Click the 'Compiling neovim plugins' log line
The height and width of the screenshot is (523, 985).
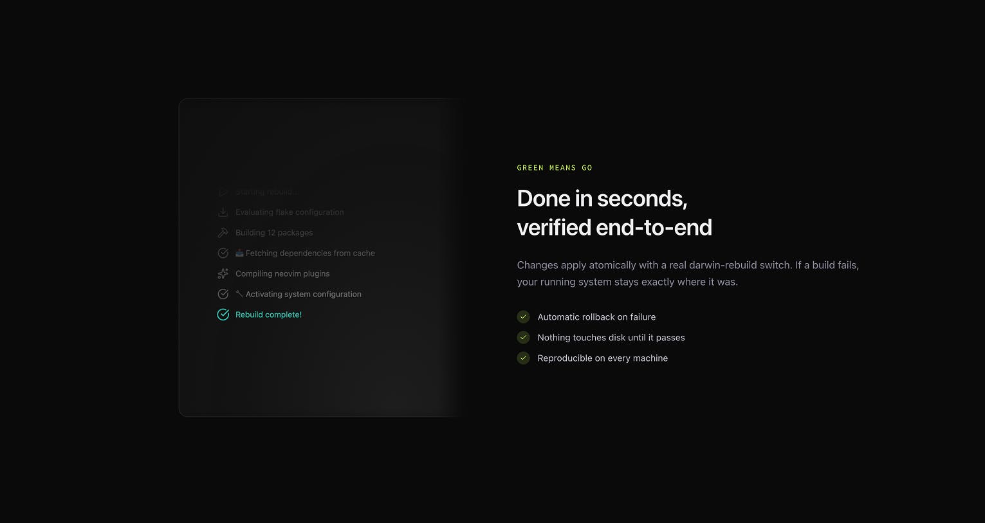point(282,274)
